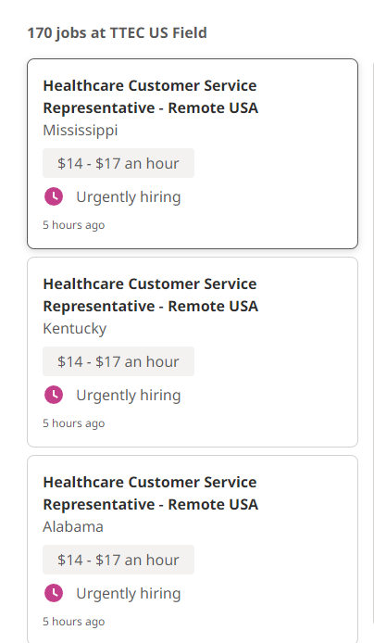The height and width of the screenshot is (643, 374).
Task: Open Alabama Healthcare Customer Service Representative job title
Action: [150, 493]
